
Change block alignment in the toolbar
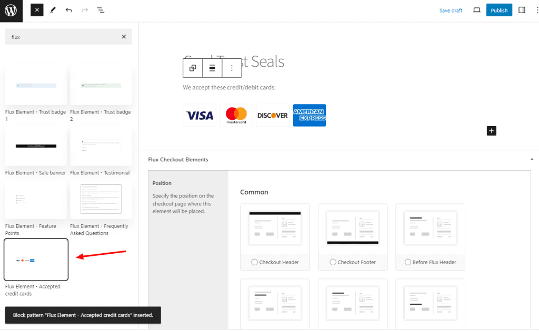[x=212, y=68]
